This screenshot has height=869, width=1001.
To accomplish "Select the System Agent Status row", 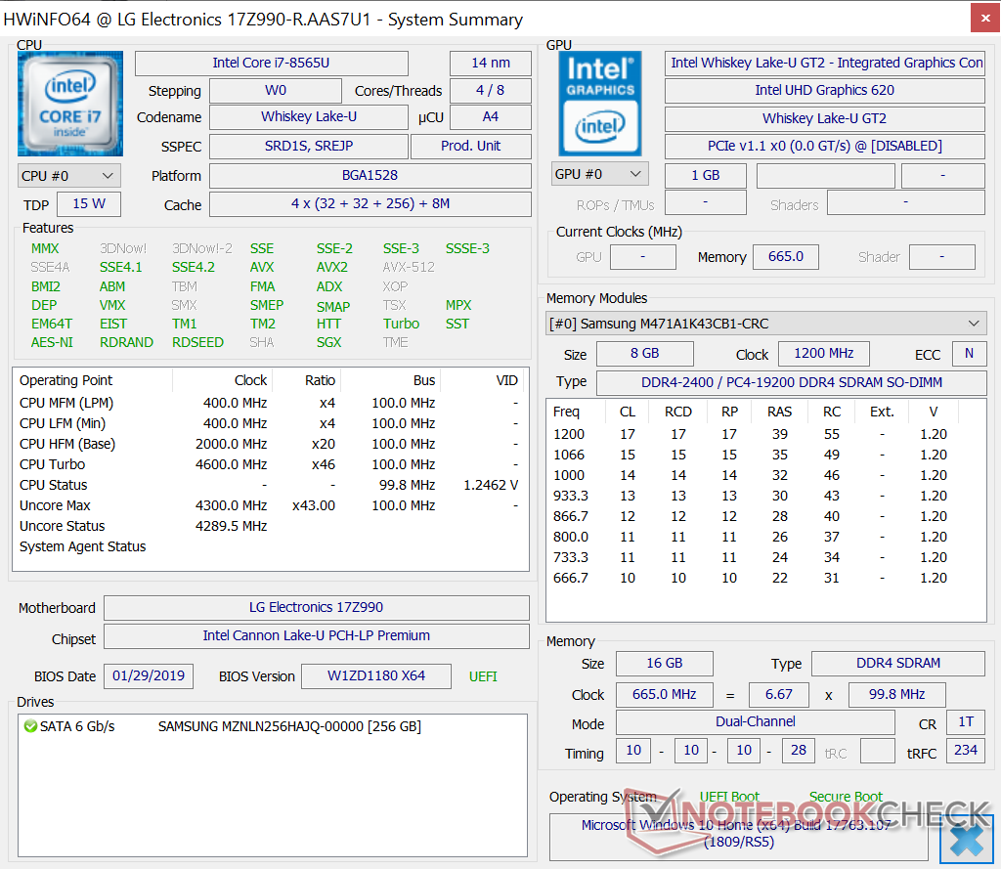I will (x=269, y=546).
